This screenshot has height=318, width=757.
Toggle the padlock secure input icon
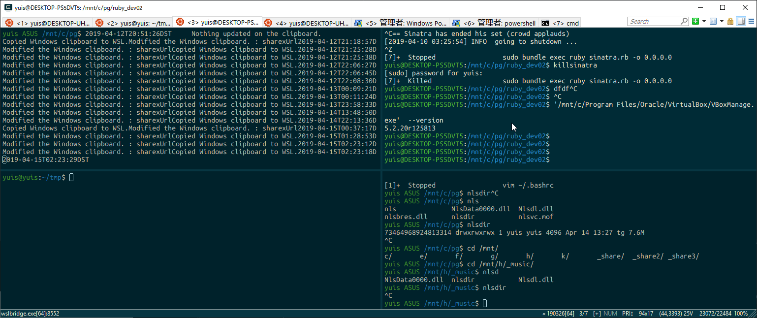point(730,22)
